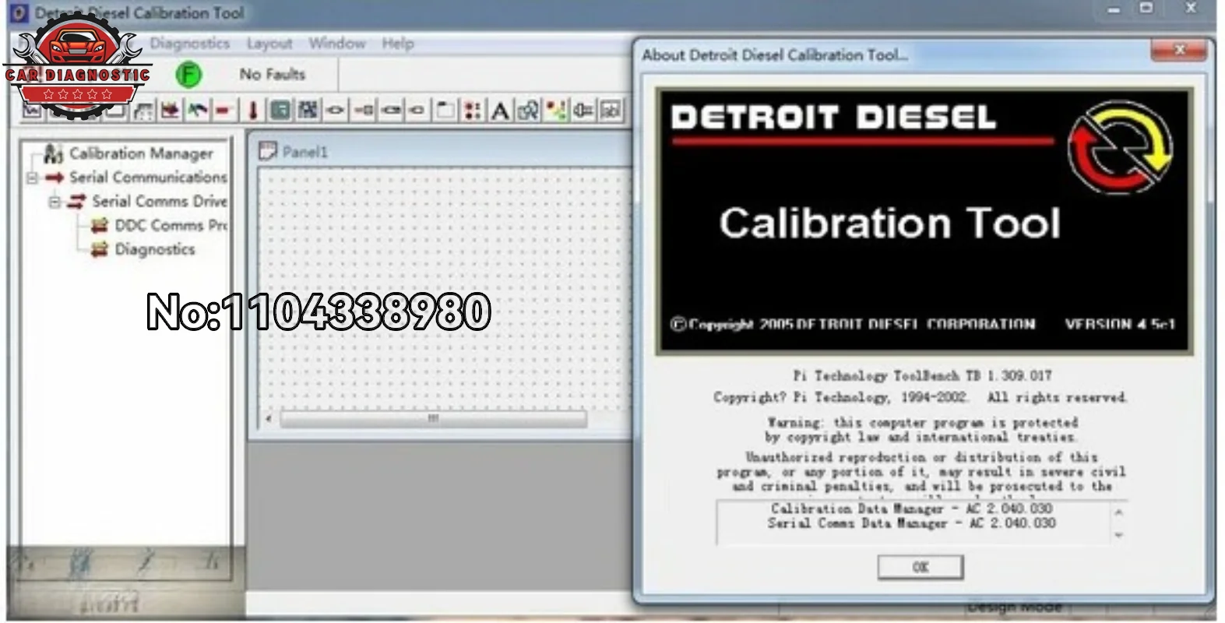
Task: Click the red minus toolbar icon
Action: coord(224,111)
